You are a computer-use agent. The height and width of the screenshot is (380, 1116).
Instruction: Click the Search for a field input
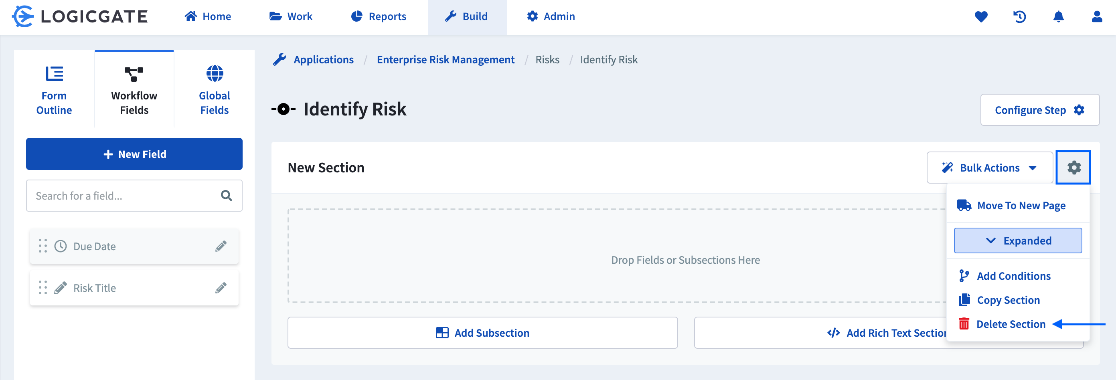[124, 196]
